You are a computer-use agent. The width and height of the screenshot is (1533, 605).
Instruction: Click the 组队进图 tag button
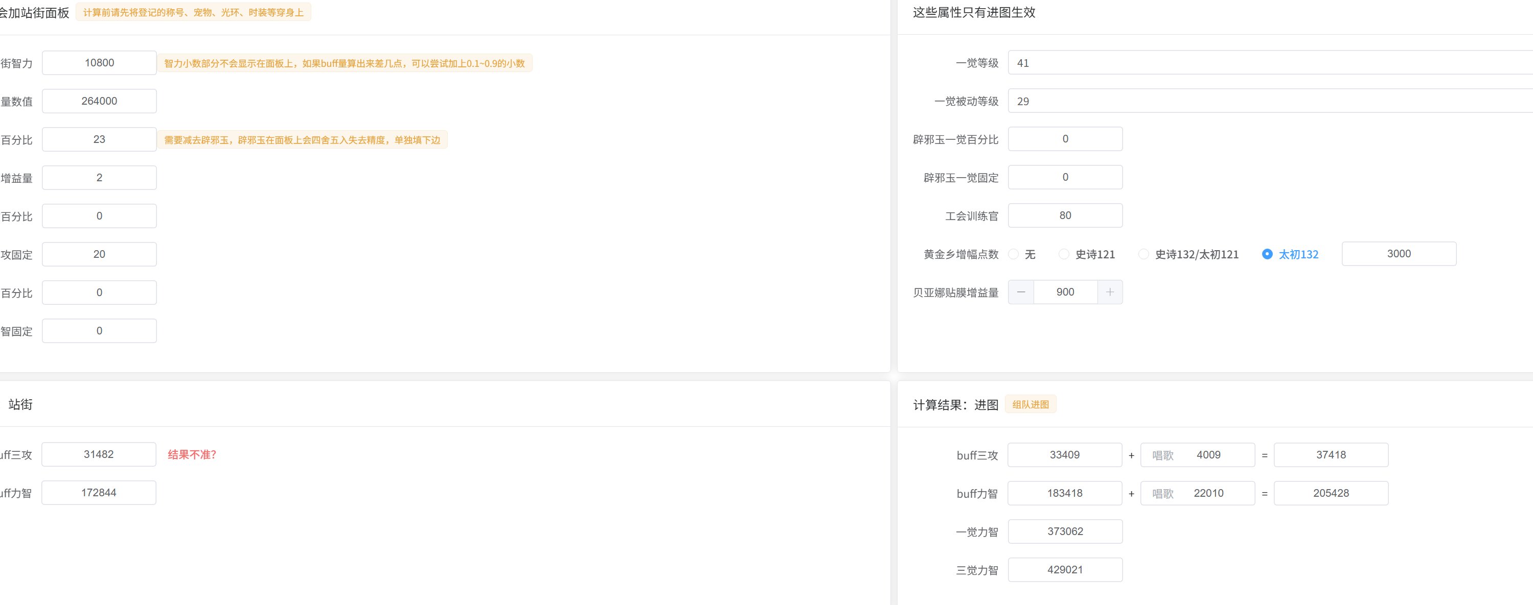coord(1030,405)
